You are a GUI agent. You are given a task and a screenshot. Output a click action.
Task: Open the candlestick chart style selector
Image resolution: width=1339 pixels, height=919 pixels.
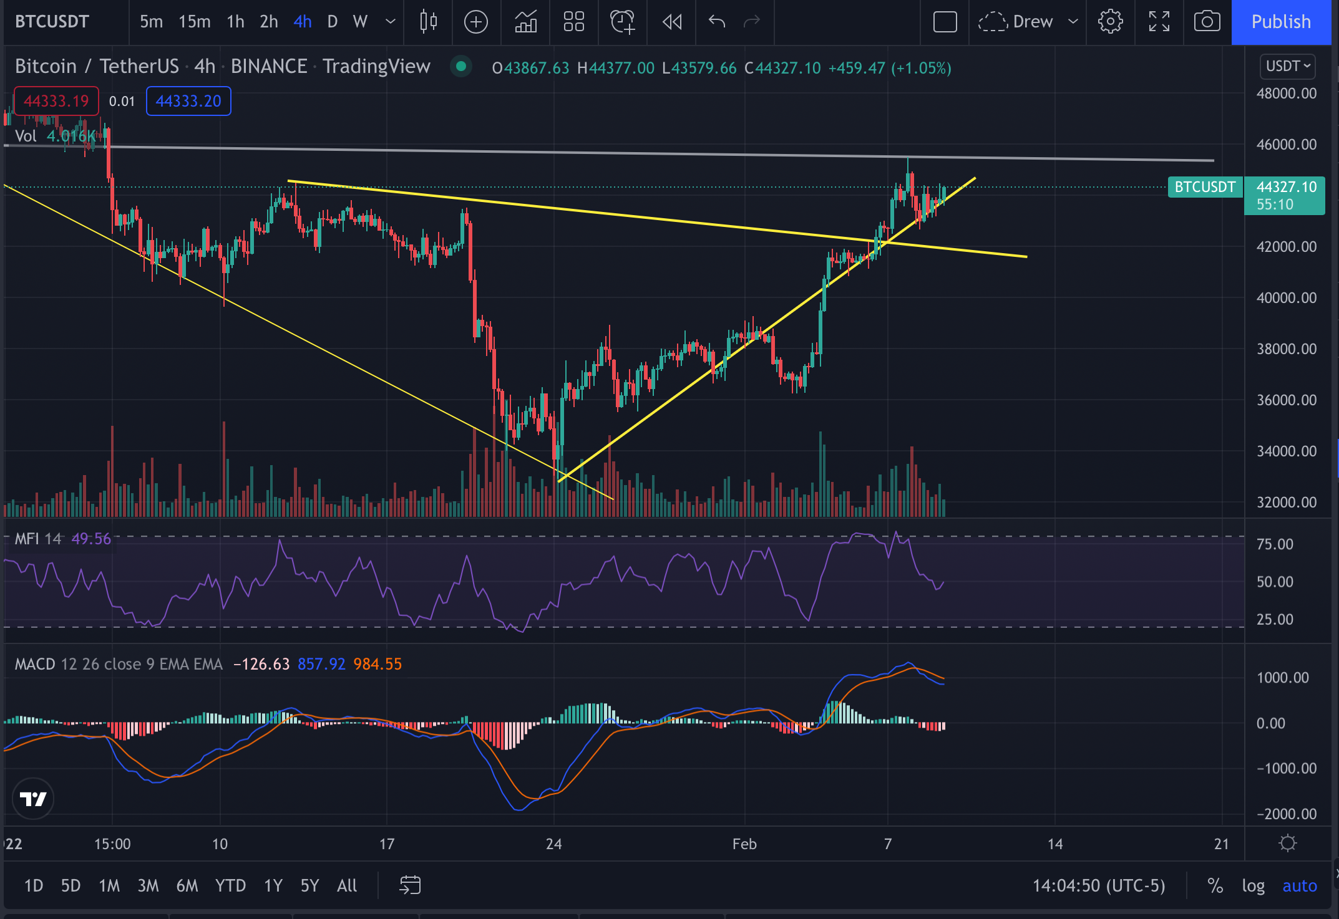tap(428, 22)
